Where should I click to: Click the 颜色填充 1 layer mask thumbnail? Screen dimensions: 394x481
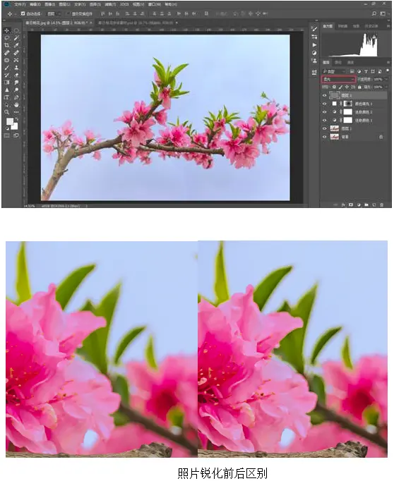(347, 104)
